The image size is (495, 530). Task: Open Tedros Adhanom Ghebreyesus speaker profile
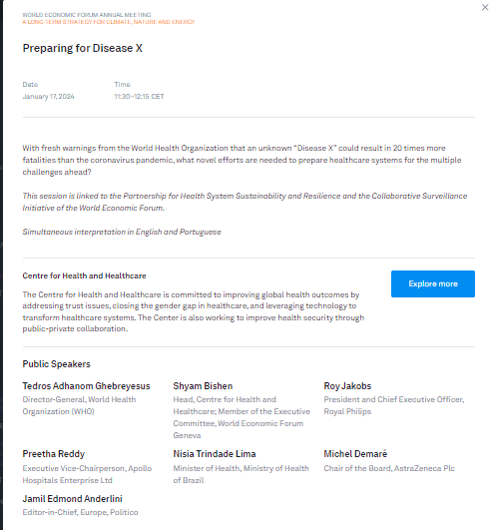coord(86,386)
